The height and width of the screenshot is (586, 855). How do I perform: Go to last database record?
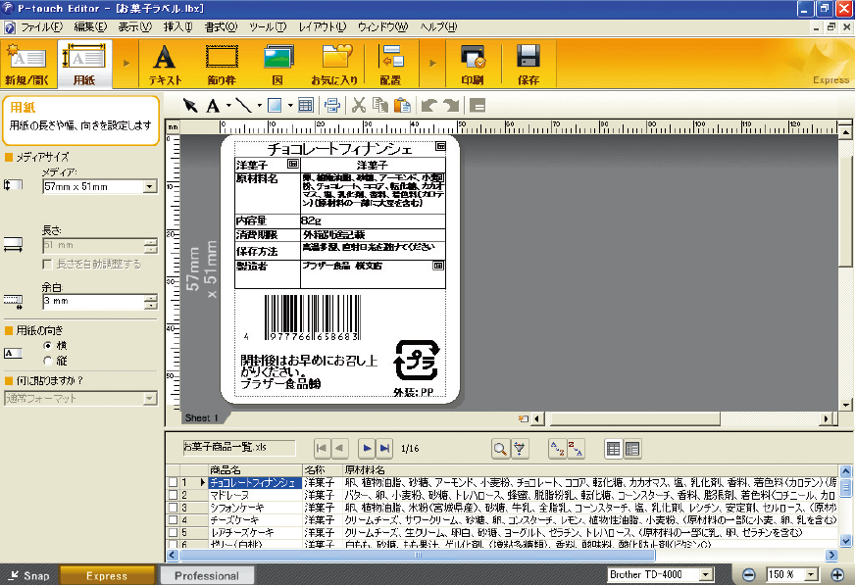(384, 449)
